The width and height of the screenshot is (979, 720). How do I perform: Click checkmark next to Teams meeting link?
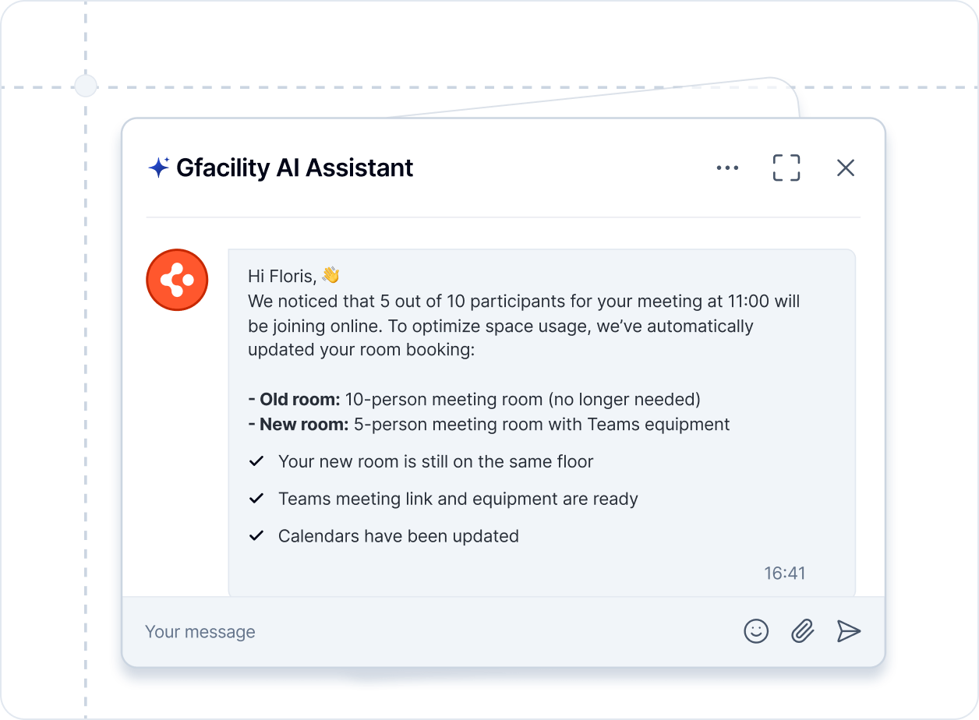[x=256, y=499]
